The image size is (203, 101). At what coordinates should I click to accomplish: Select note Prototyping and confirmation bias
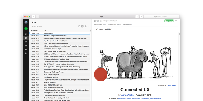tap(59, 95)
